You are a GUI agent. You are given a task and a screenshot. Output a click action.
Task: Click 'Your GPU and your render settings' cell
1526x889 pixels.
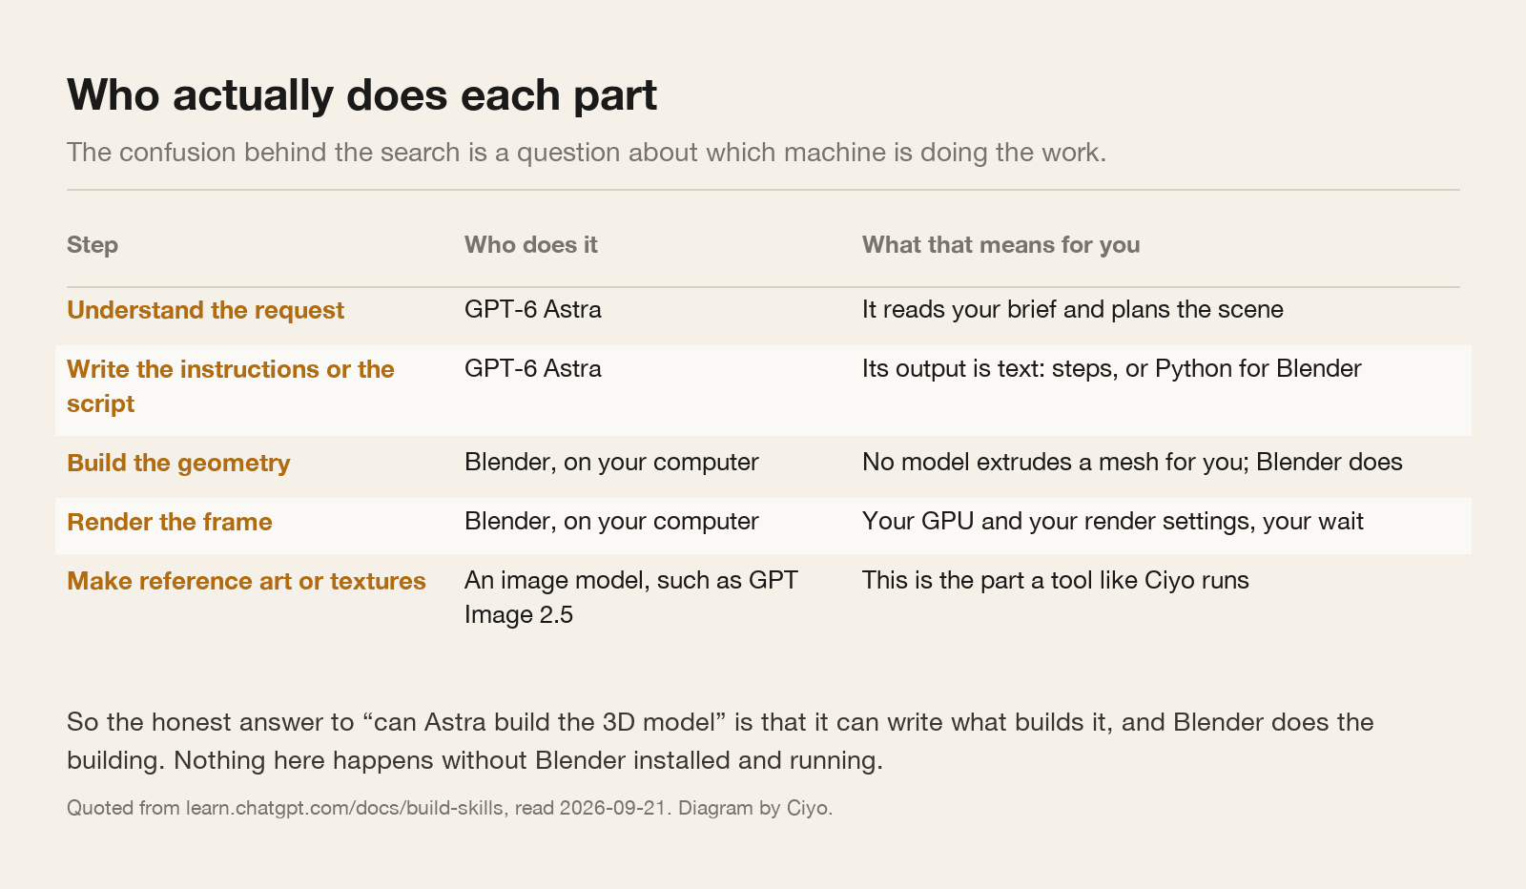1113,522
